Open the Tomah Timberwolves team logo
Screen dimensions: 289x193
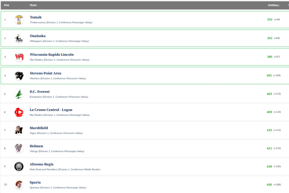point(19,20)
